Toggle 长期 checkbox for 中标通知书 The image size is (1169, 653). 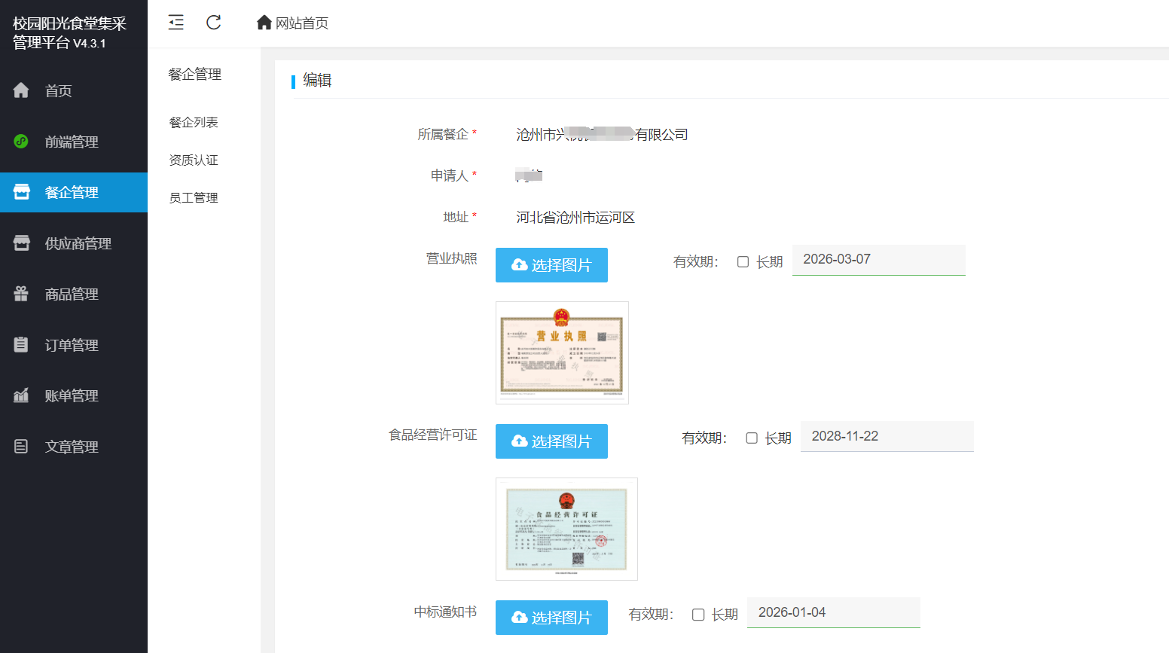[x=698, y=615]
